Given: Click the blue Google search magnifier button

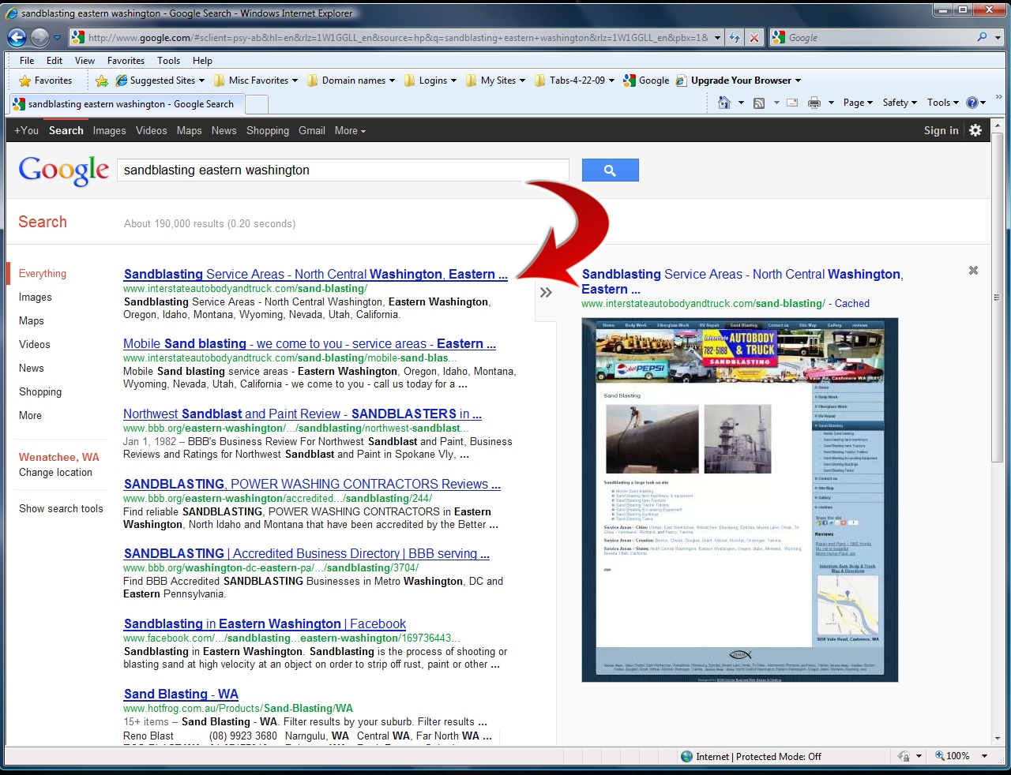Looking at the screenshot, I should (610, 170).
